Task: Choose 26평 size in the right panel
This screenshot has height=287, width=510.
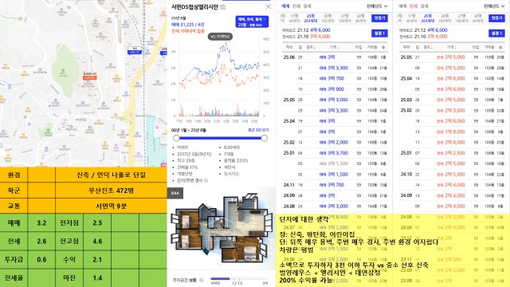Action: [x=445, y=18]
